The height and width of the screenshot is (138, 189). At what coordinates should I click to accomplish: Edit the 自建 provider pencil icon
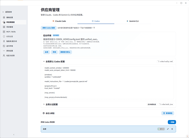point(168,129)
